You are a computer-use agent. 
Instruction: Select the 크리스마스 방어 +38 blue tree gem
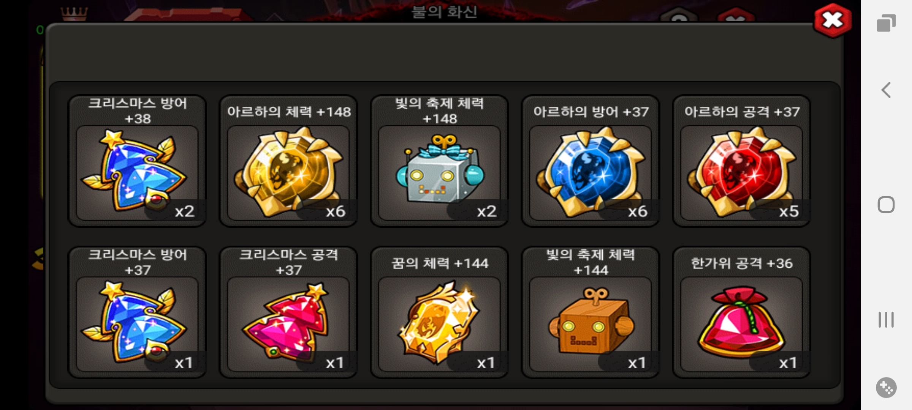[x=137, y=161]
